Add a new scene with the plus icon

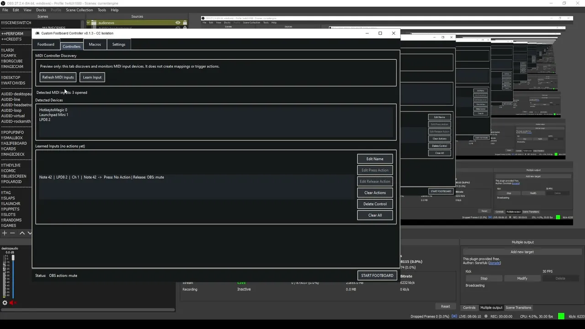tap(4, 233)
